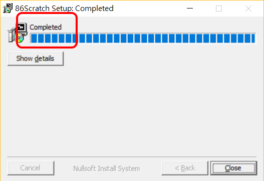Click the CD disc on the setup icon
This screenshot has width=264, height=181.
pos(20,38)
